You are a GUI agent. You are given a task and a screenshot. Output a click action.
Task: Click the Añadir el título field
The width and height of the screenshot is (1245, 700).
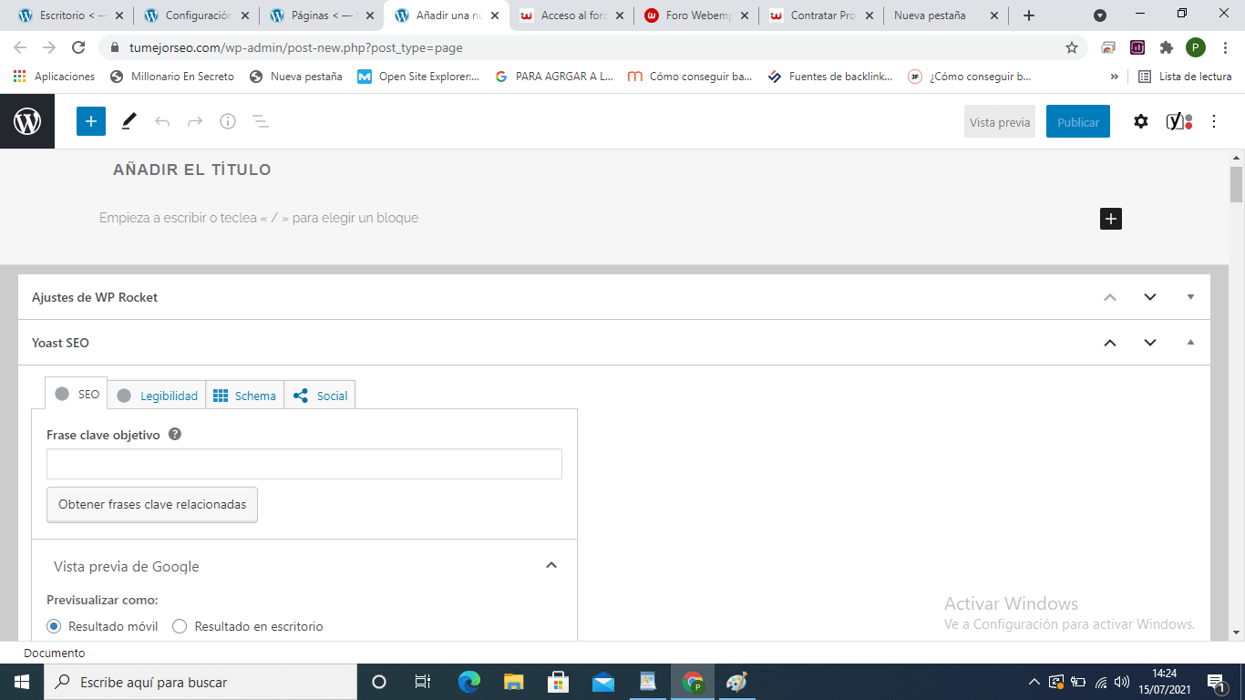pos(192,170)
